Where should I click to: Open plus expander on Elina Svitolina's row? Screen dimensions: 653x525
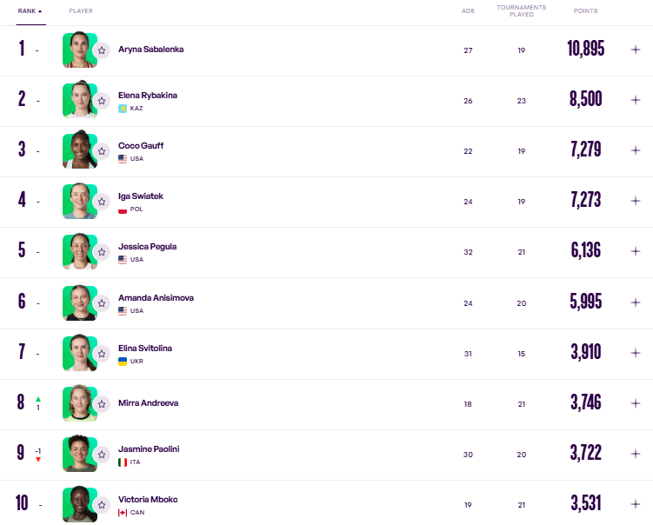[636, 353]
